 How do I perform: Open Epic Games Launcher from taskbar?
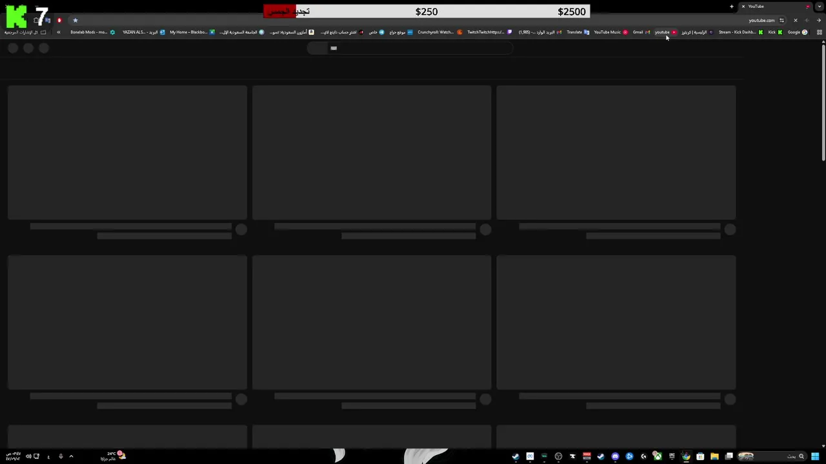pos(672,456)
